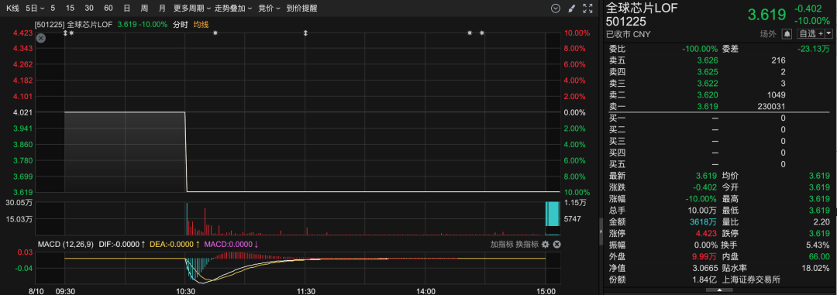The width and height of the screenshot is (837, 295).
Task: Click the 委差 value -23.13万
Action: click(x=813, y=49)
